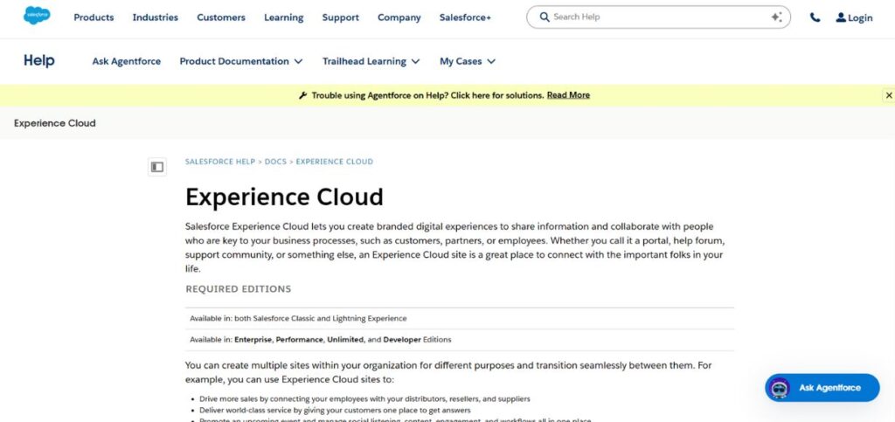Viewport: 895px width, 422px height.
Task: Click the Salesforce cloud logo
Action: pyautogui.click(x=37, y=16)
